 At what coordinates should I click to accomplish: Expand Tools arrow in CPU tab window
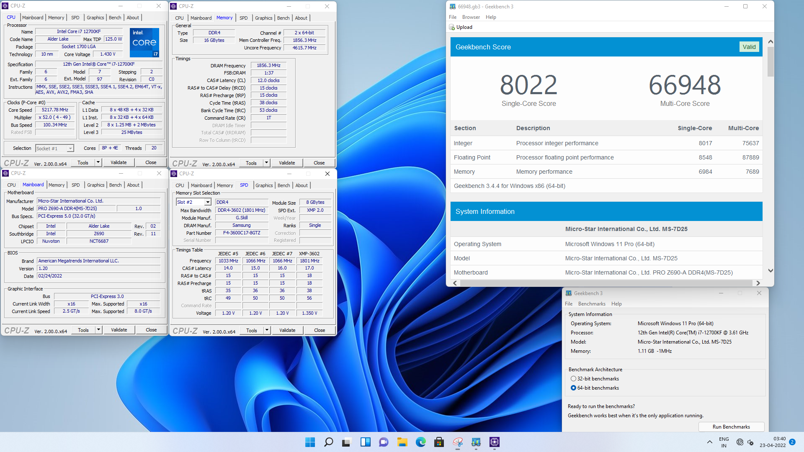[98, 162]
